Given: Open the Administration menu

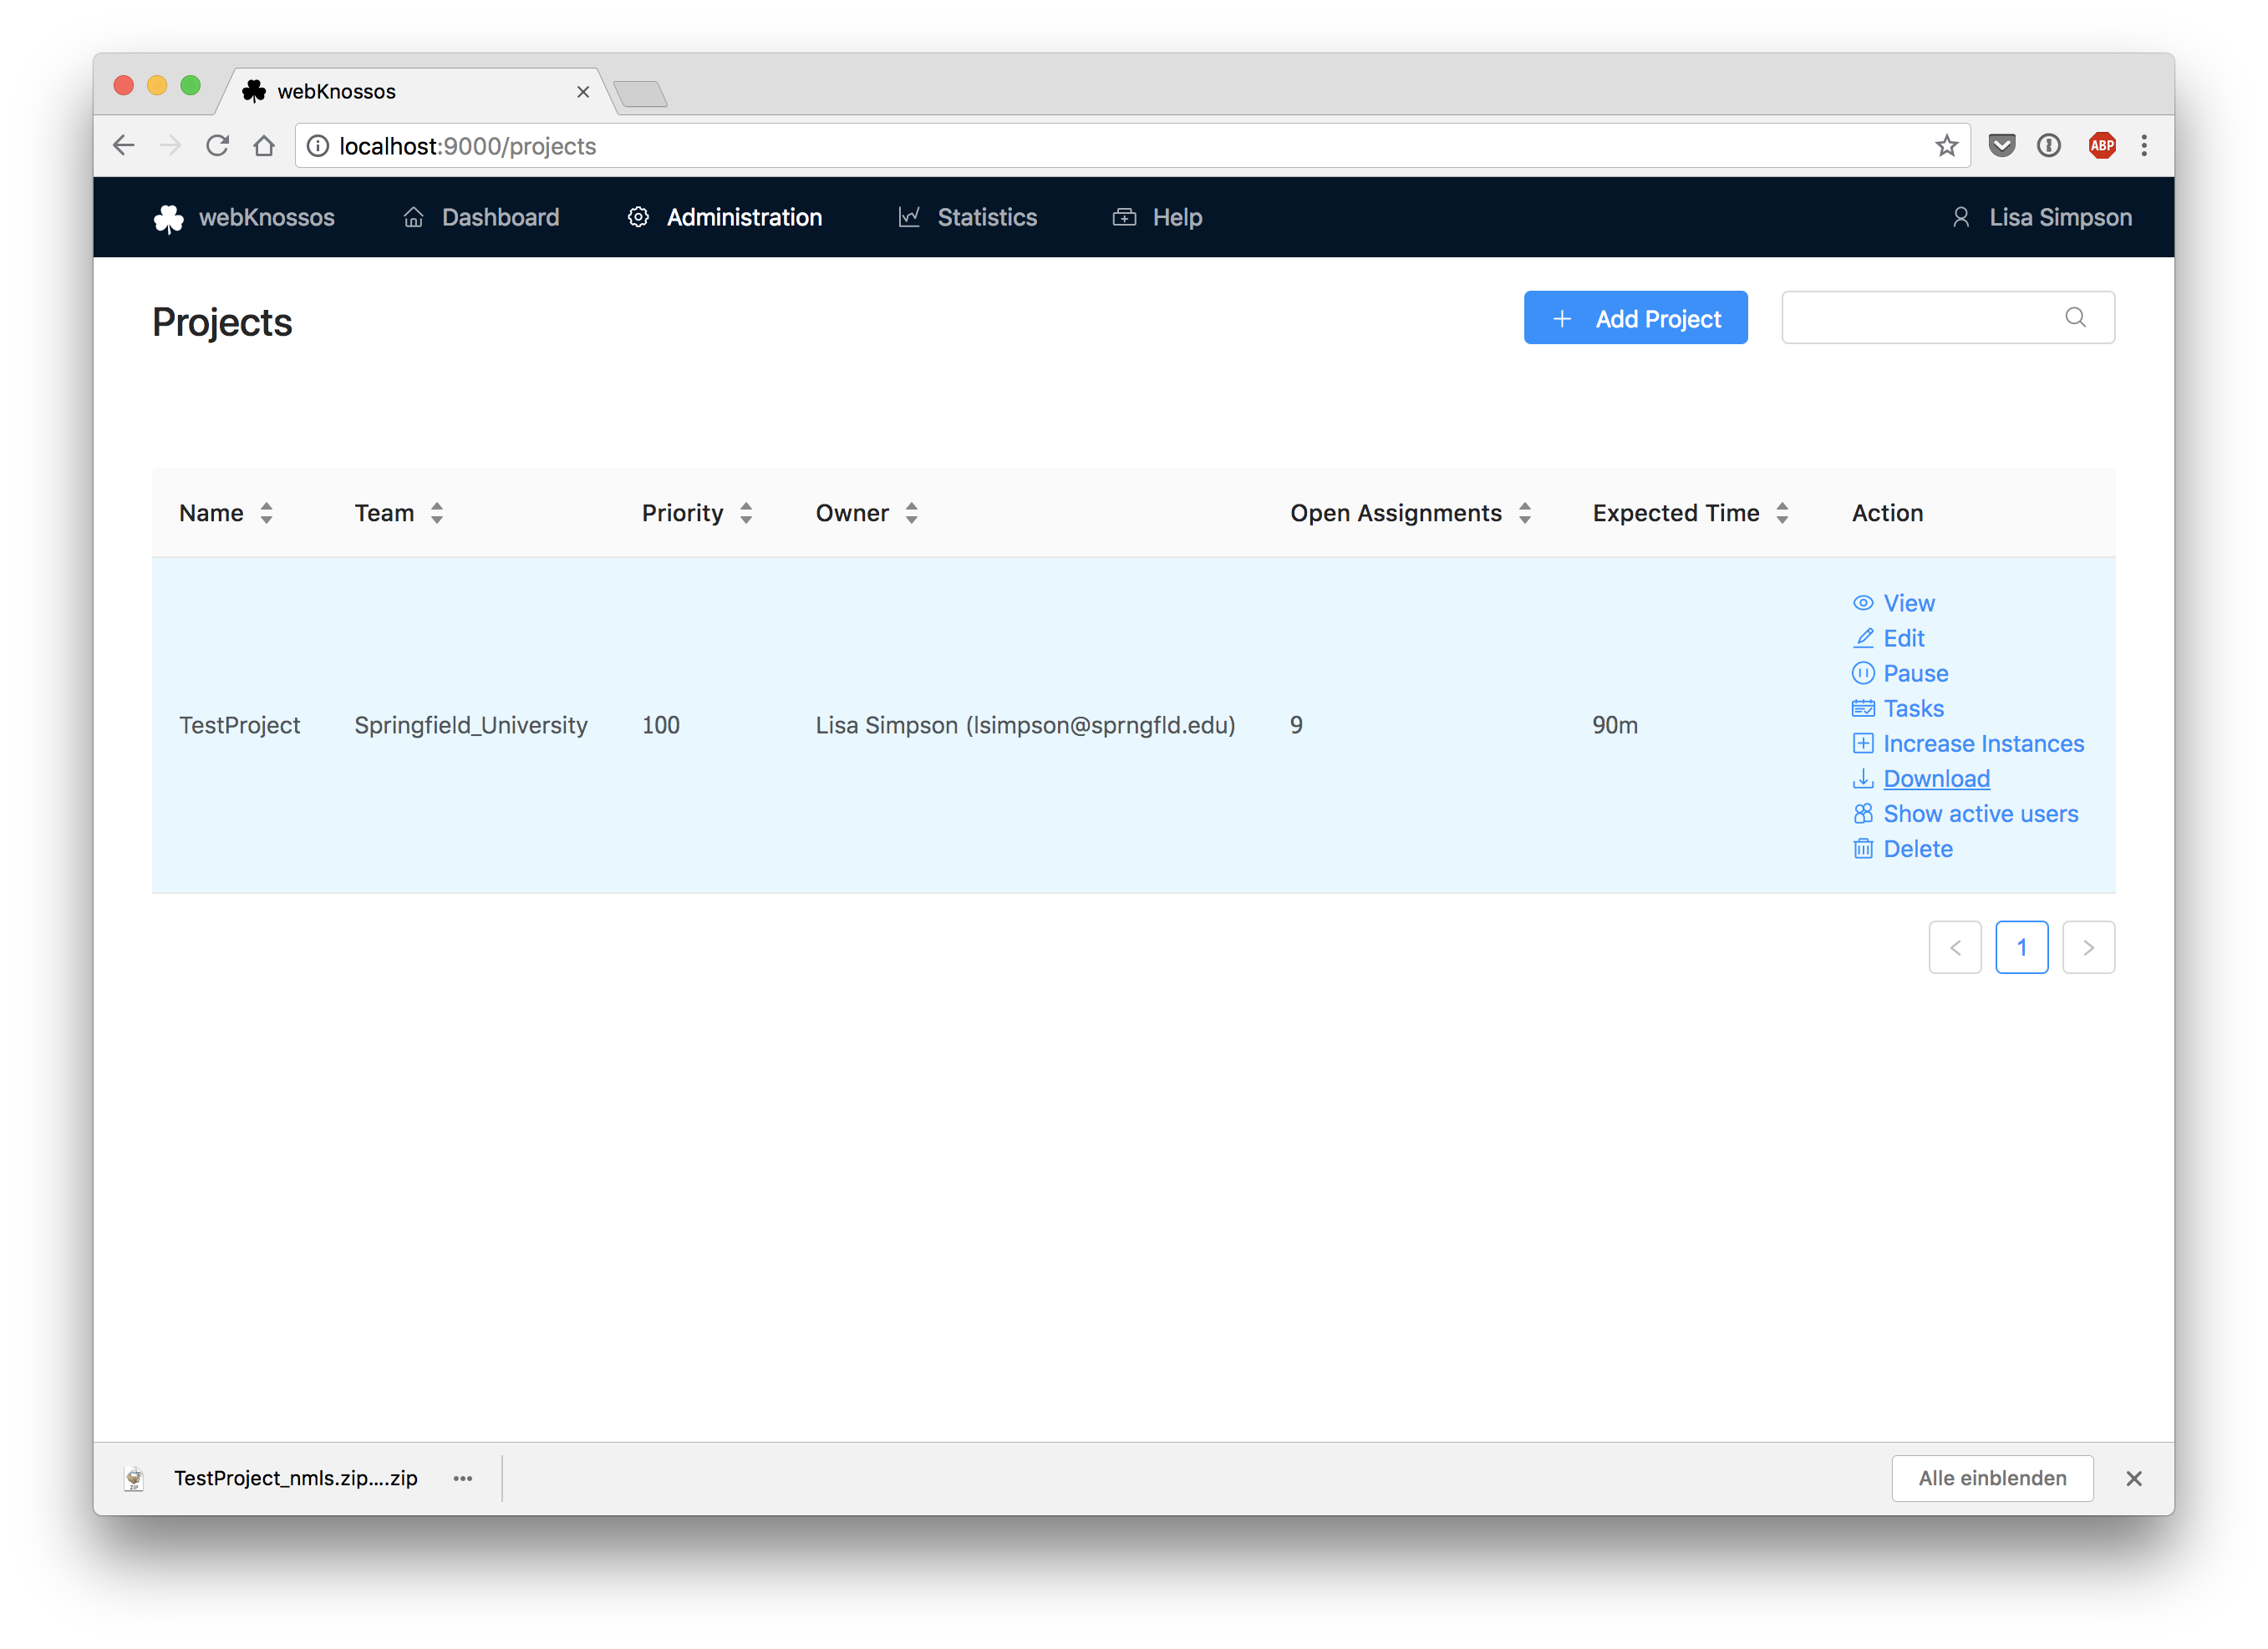Looking at the screenshot, I should 725,217.
